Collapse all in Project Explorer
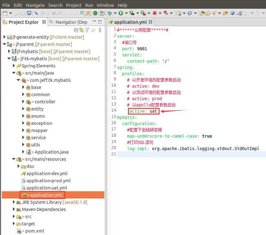Screen dimensions: 266x235 (76, 30)
